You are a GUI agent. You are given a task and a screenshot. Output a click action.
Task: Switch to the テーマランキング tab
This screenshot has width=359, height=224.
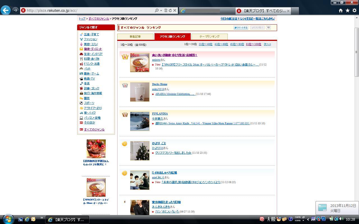coord(209,37)
